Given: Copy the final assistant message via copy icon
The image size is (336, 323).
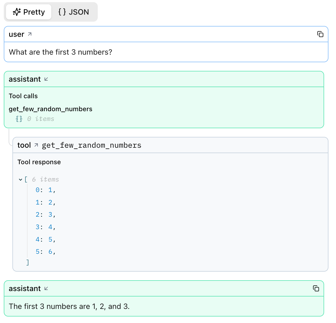Looking at the screenshot, I should 316,288.
